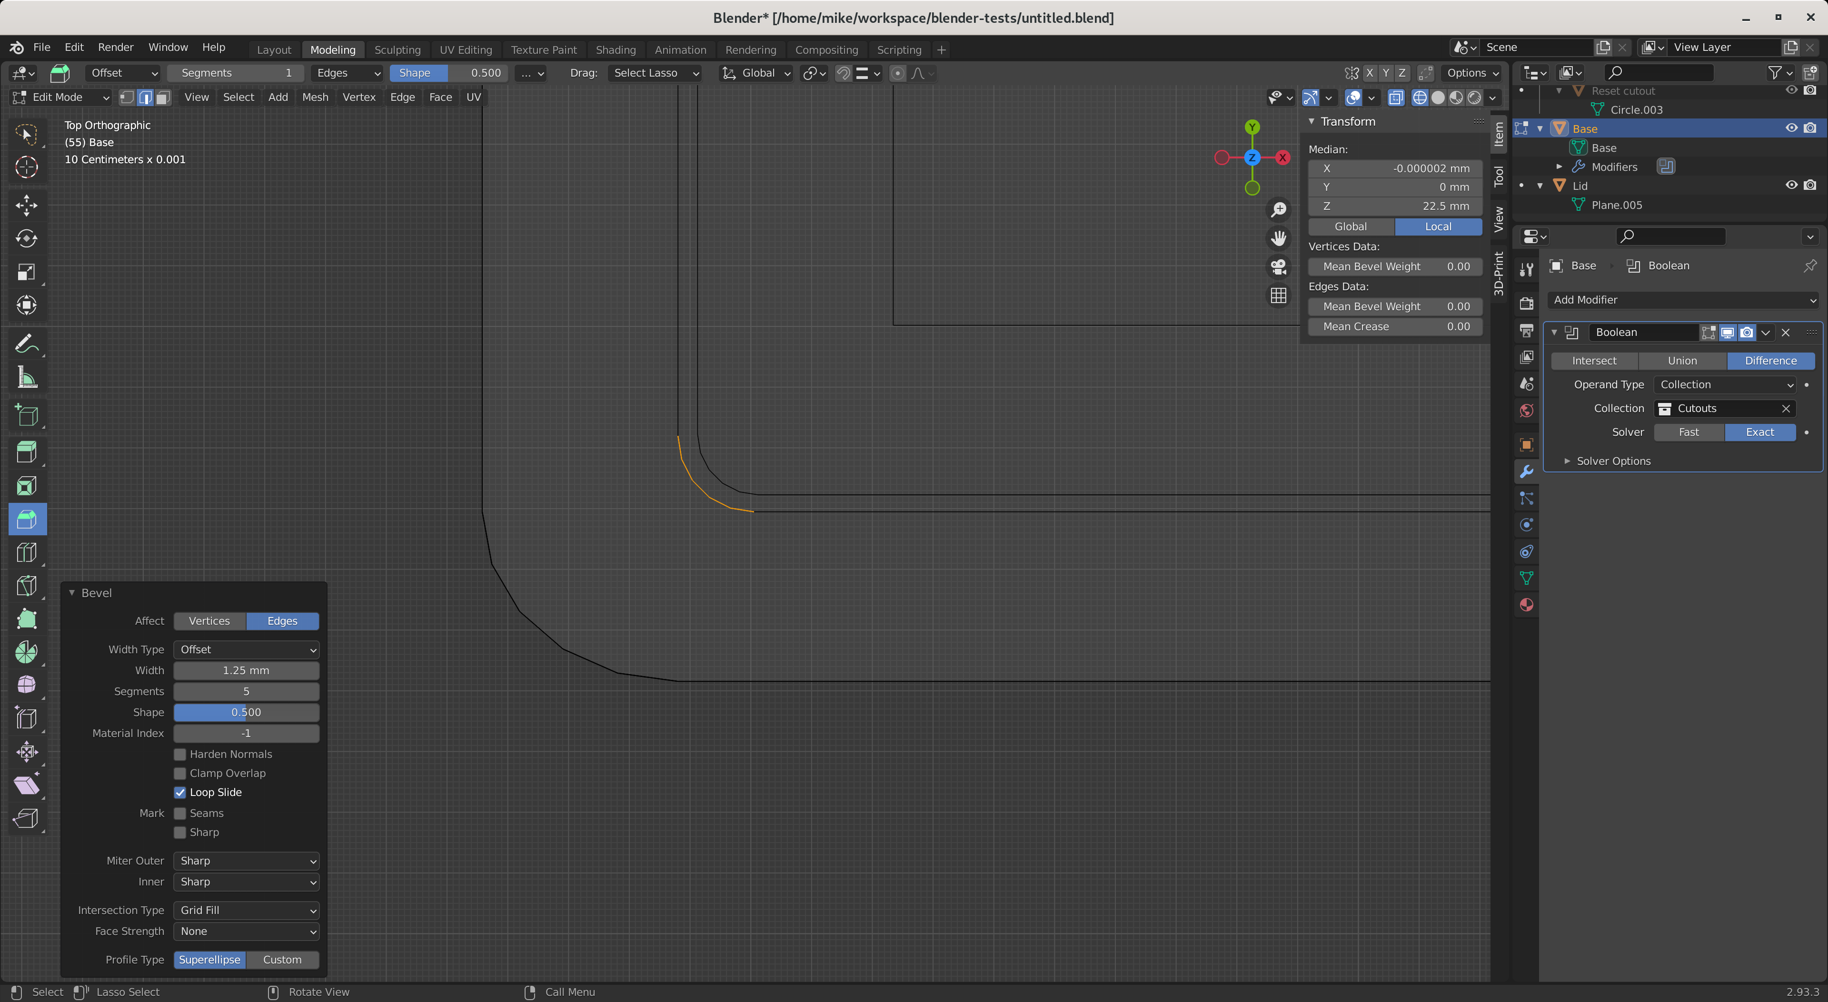This screenshot has width=1828, height=1002.
Task: Open the Add Modifier dropdown
Action: pos(1682,300)
